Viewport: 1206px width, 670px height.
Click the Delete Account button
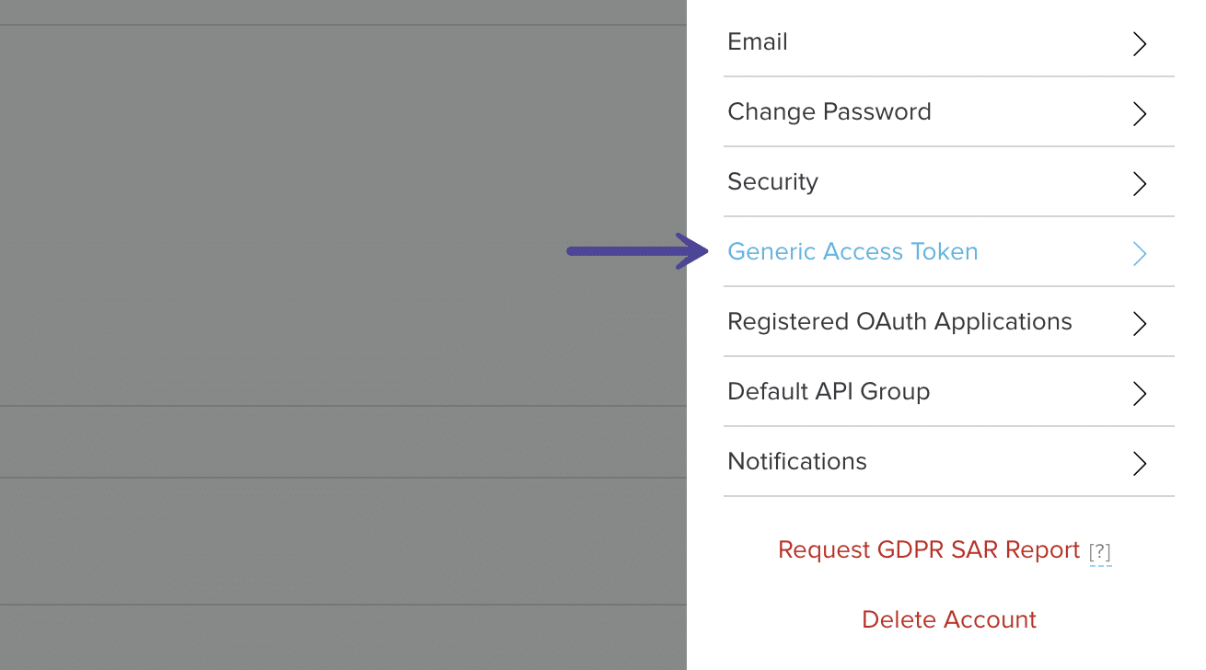(948, 619)
